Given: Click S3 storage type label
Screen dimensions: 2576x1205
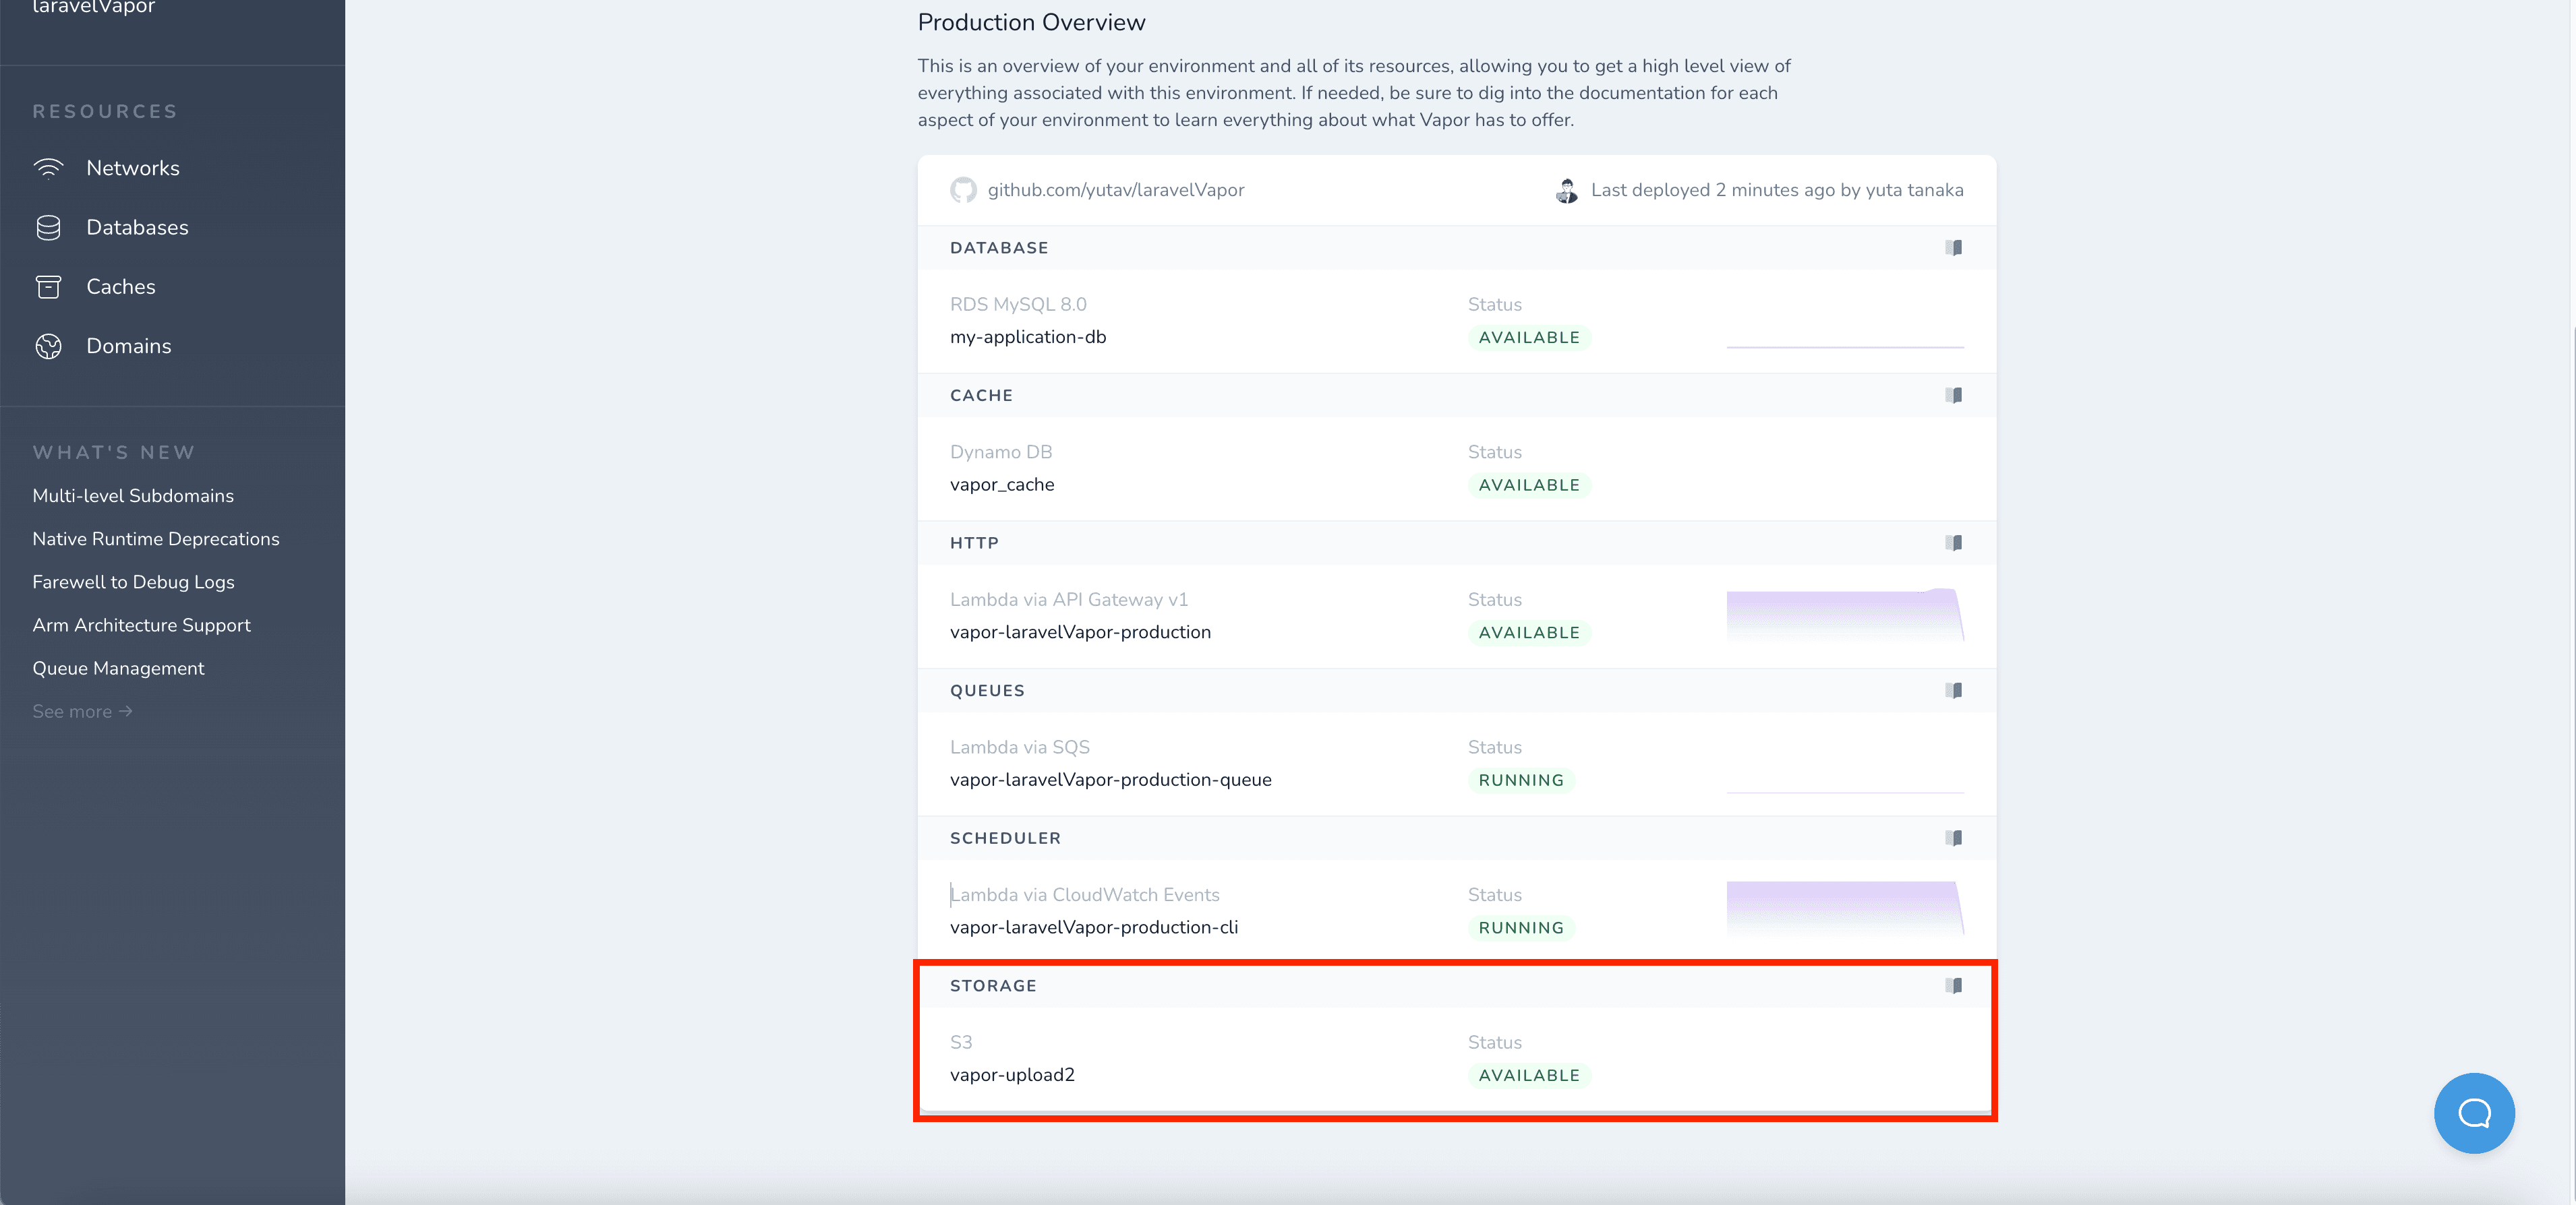Looking at the screenshot, I should [961, 1042].
